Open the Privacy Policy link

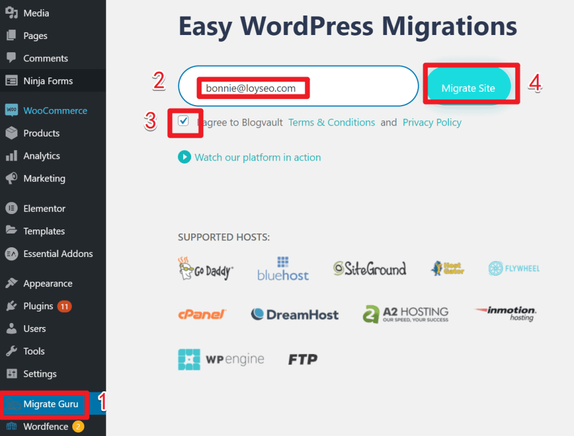point(432,122)
